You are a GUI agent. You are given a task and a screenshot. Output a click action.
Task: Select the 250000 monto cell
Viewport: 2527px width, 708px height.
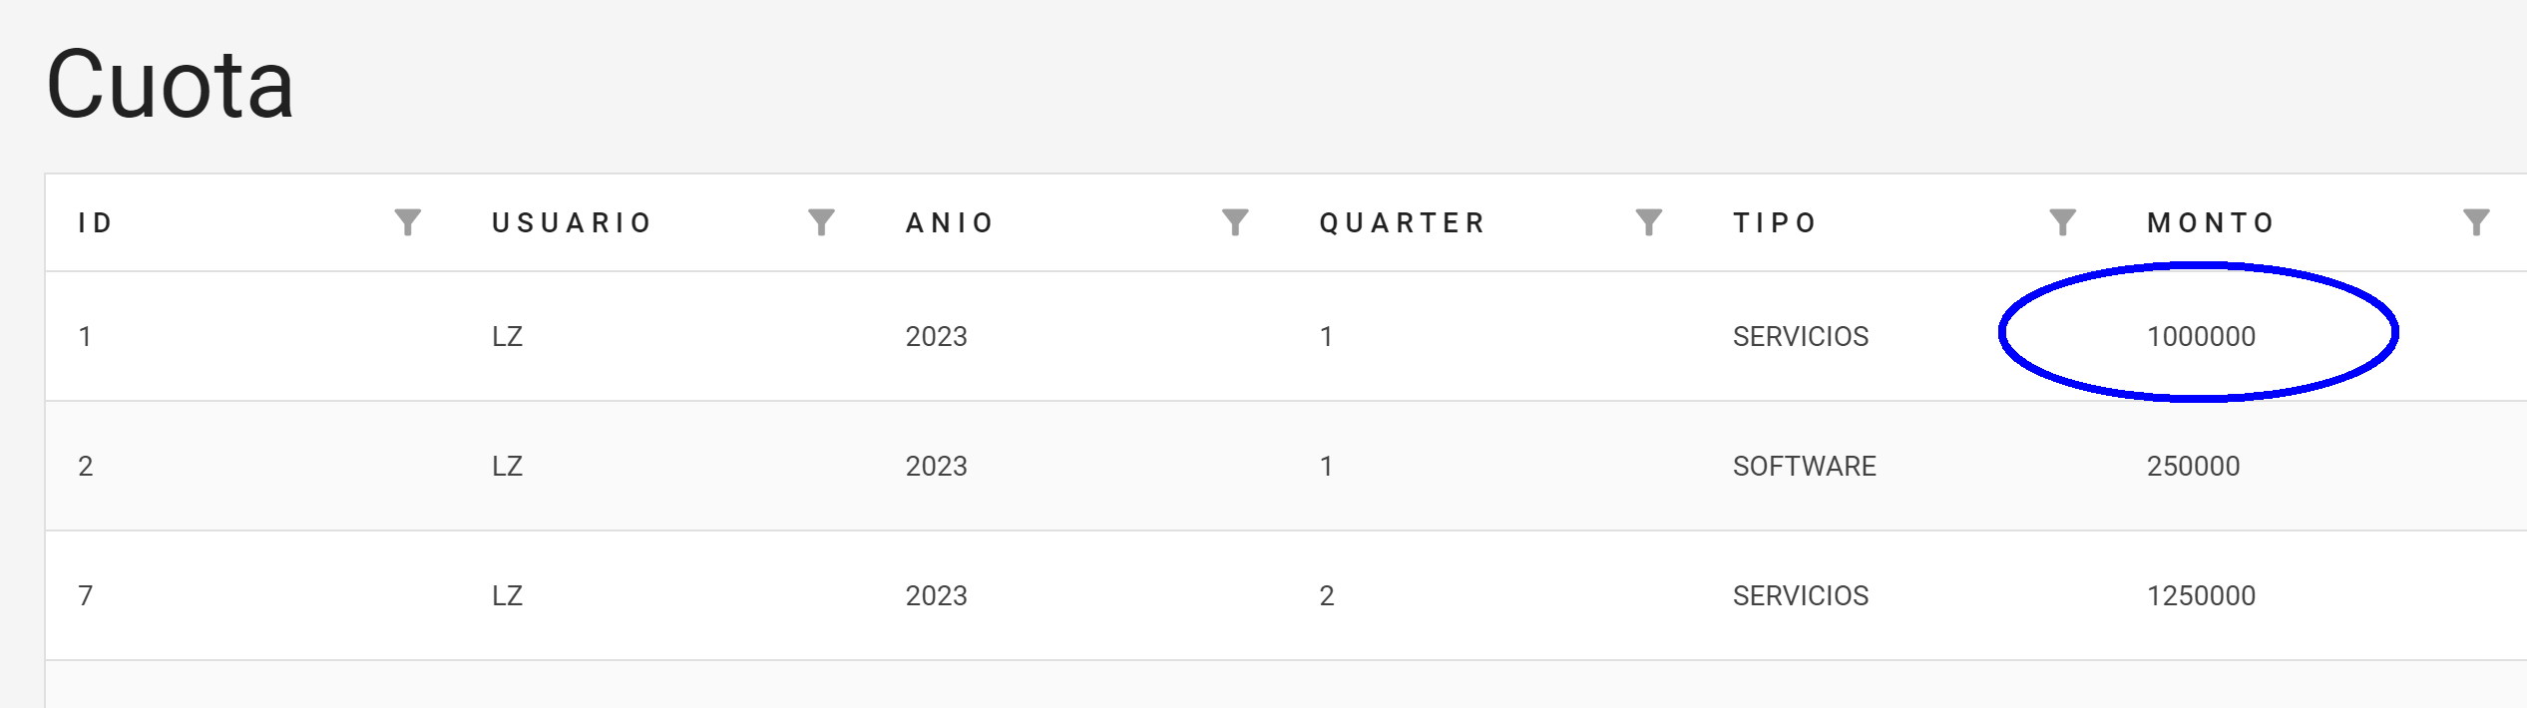click(x=2193, y=466)
